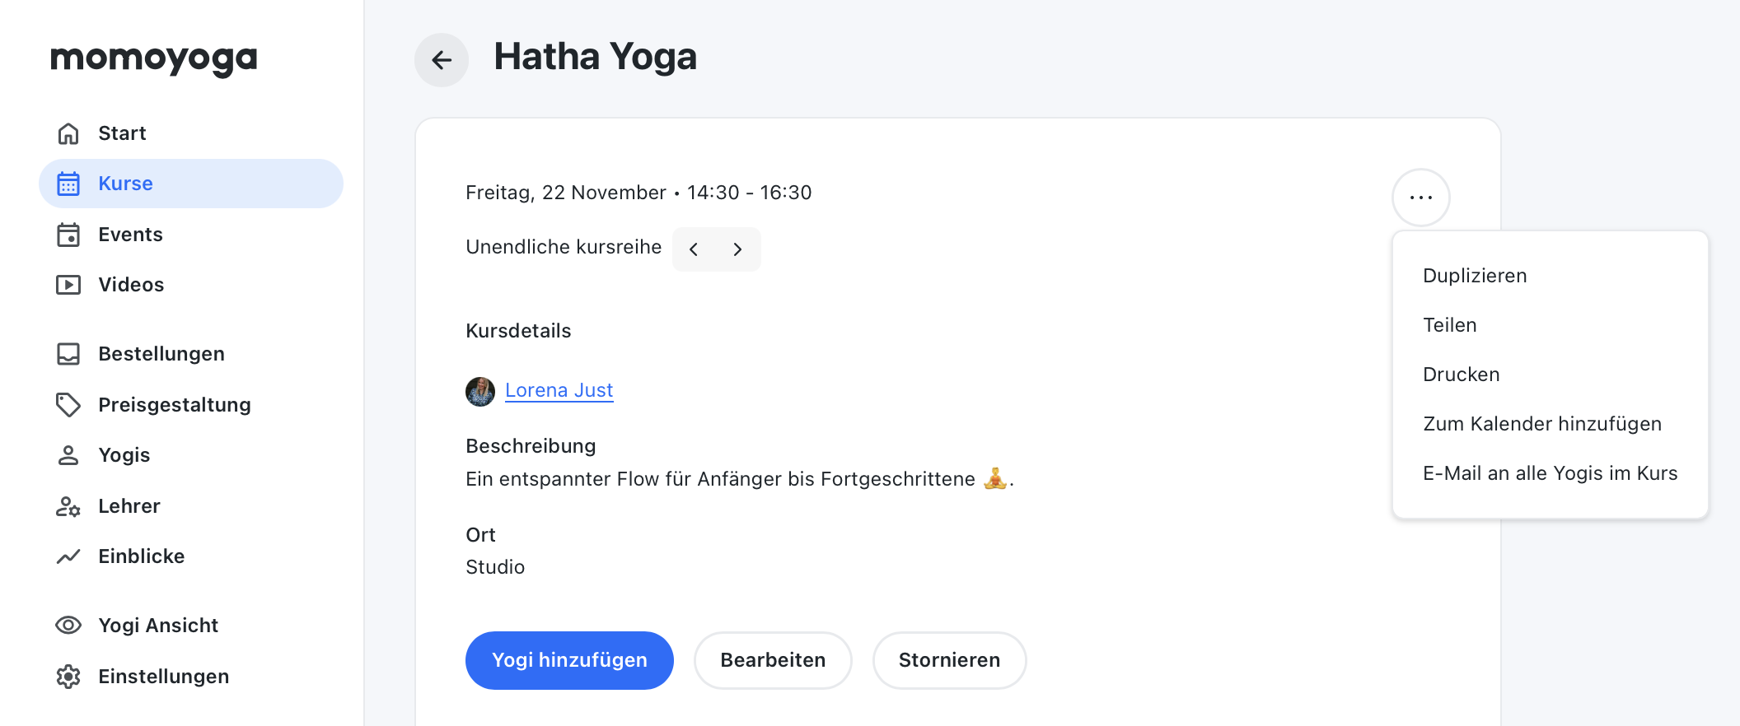Viewport: 1740px width, 726px height.
Task: Choose E-Mail an alle Yogis im Kurs
Action: (1550, 473)
